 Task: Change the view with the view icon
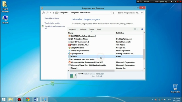(135, 29)
